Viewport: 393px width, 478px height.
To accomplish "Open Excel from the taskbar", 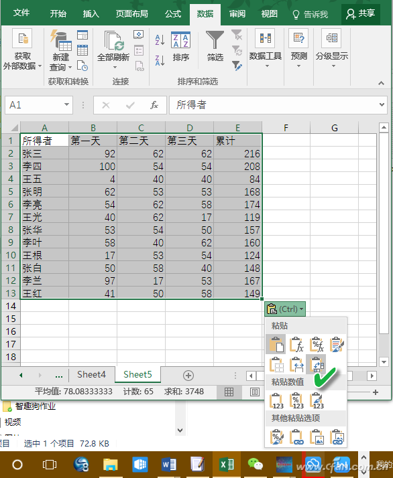I will [x=227, y=465].
